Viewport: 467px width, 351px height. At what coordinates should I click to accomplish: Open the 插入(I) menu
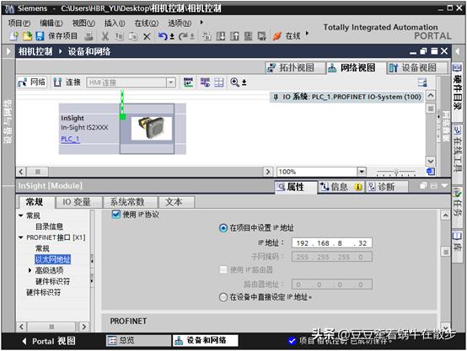coord(115,24)
